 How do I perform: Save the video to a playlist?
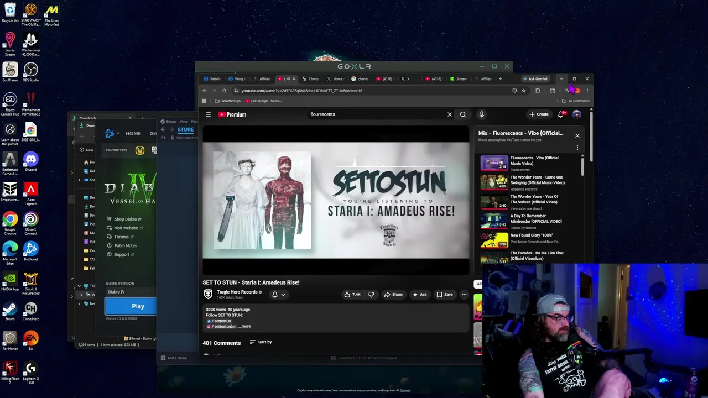[445, 295]
